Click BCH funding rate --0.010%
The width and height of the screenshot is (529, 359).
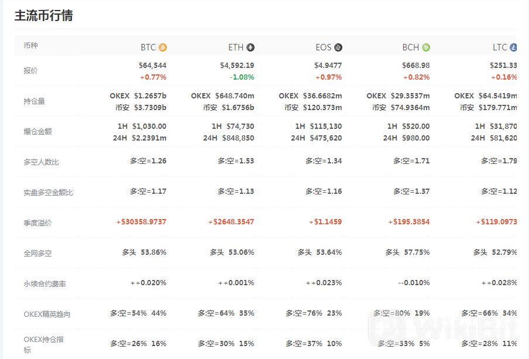point(414,283)
